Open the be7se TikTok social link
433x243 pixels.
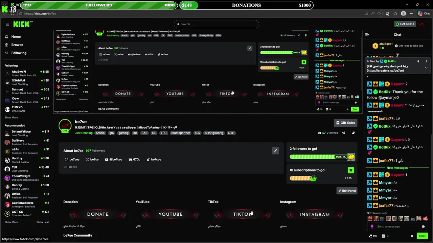click(154, 159)
